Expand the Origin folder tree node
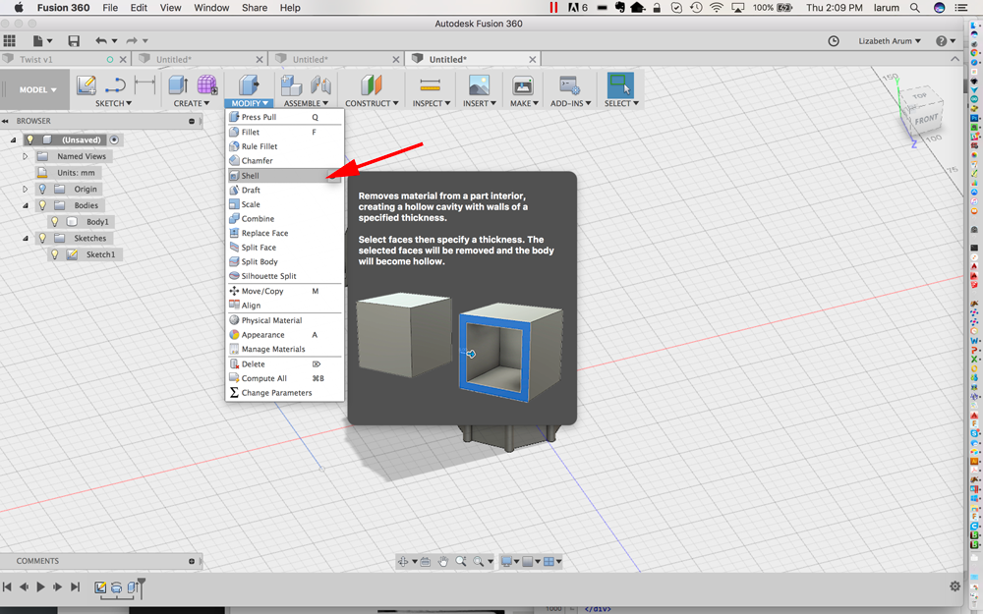The width and height of the screenshot is (983, 614). pyautogui.click(x=26, y=189)
